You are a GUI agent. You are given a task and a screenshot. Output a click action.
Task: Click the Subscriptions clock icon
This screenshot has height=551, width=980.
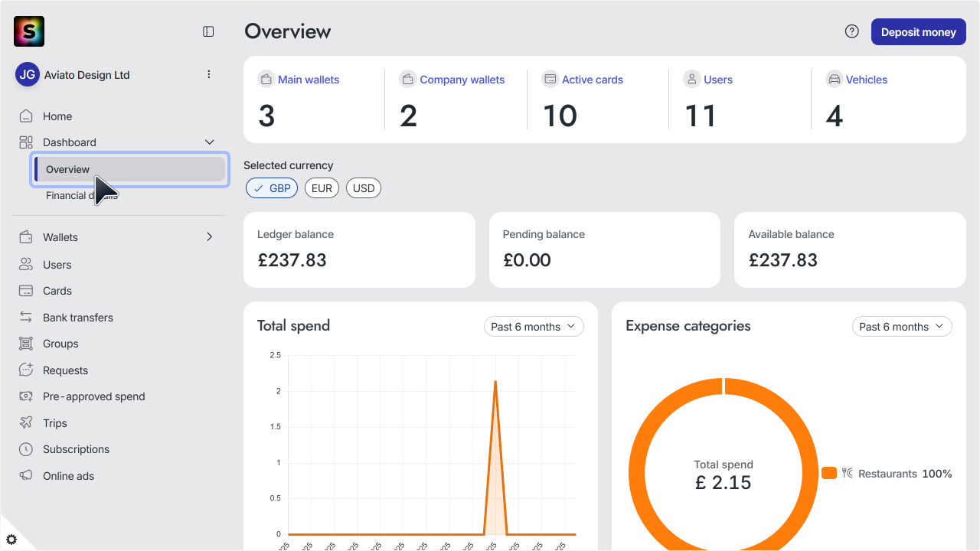(26, 449)
